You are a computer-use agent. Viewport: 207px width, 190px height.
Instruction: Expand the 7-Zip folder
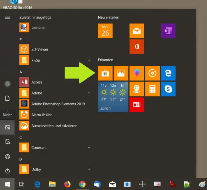coord(89,60)
